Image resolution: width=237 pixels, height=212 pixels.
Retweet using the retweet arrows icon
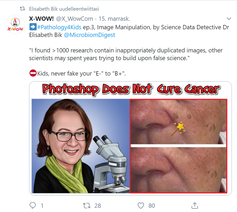[x=87, y=206]
